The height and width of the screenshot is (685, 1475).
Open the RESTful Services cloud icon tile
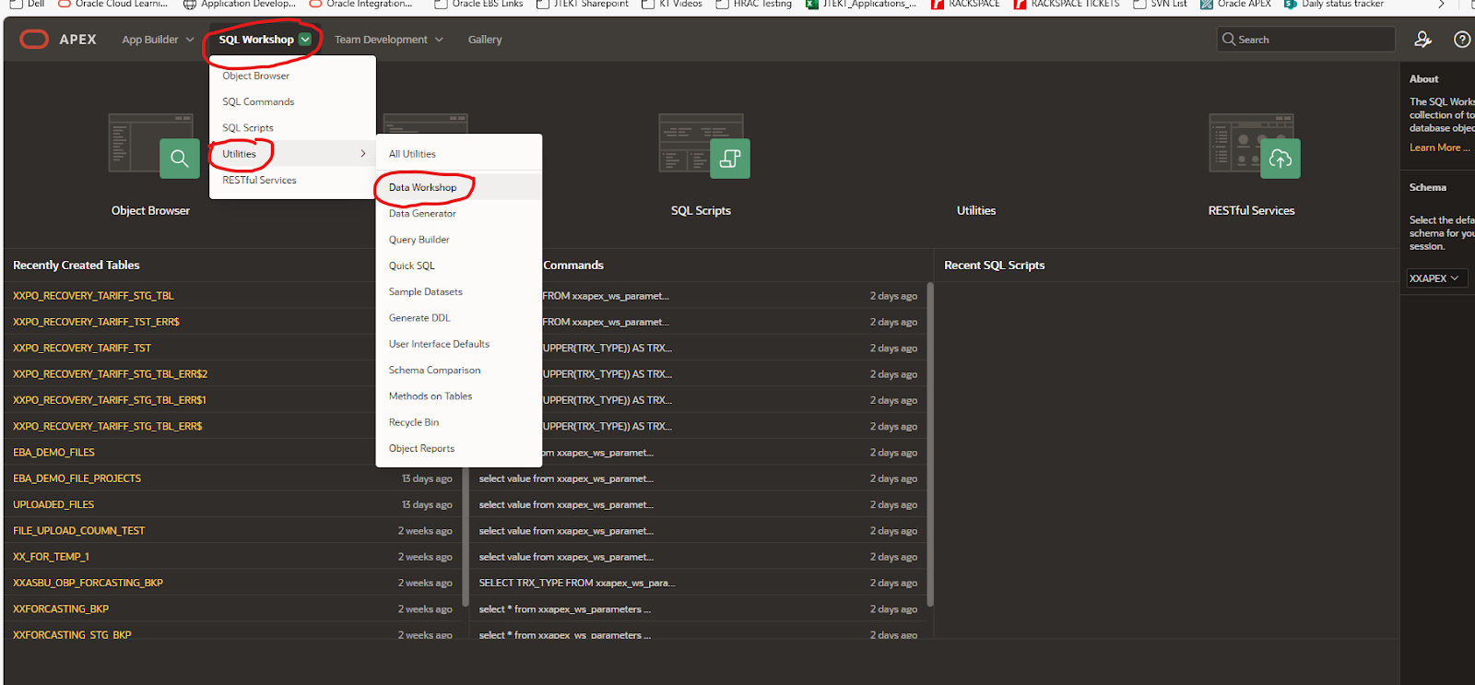point(1280,159)
